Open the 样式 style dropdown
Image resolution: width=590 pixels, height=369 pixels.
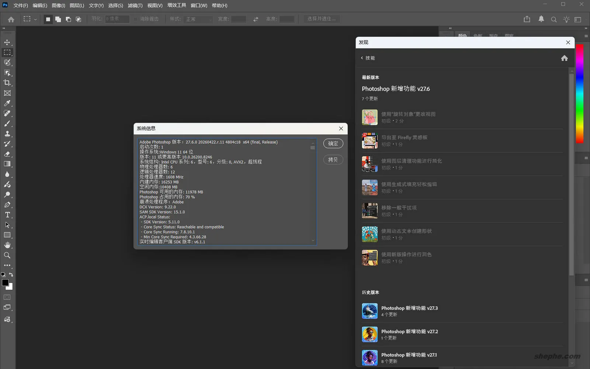coord(198,19)
